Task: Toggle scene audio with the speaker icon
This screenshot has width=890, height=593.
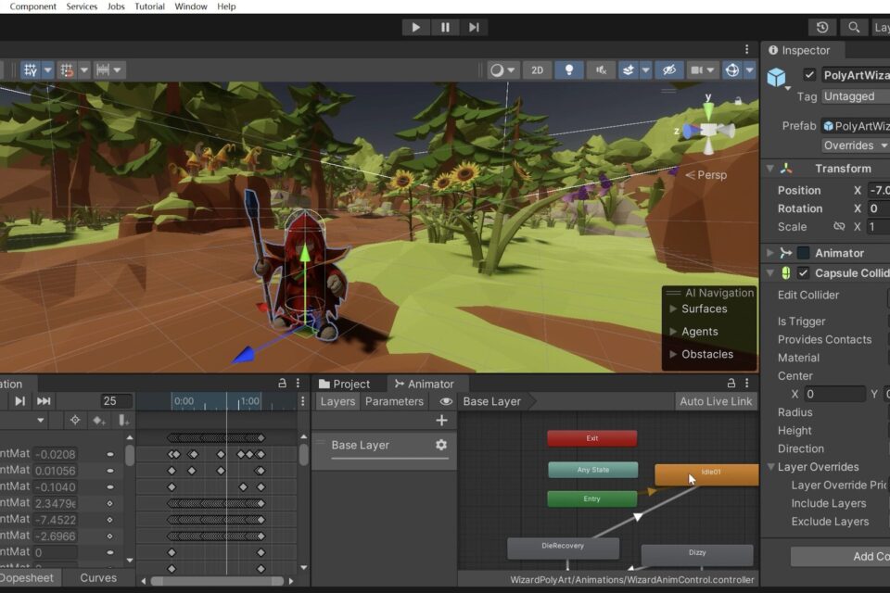Action: point(602,70)
